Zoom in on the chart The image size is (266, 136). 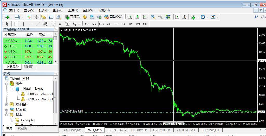[153, 17]
